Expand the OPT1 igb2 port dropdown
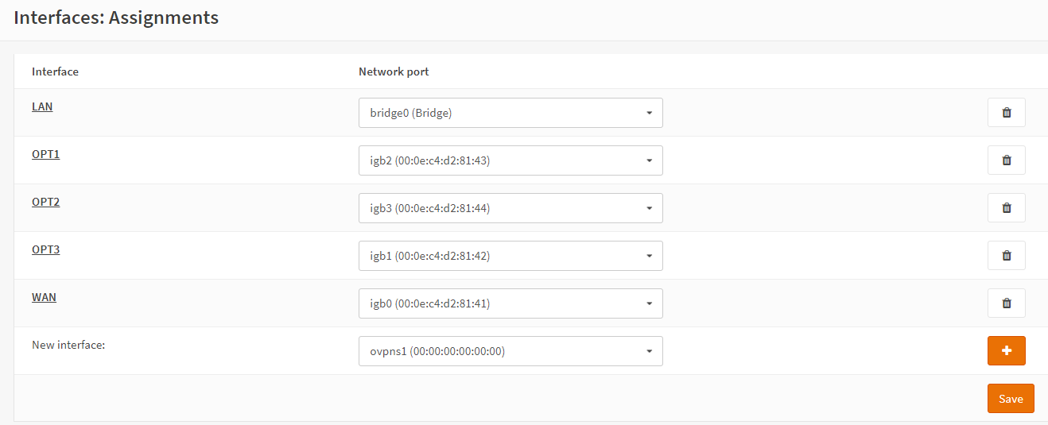This screenshot has width=1048, height=425. tap(510, 160)
